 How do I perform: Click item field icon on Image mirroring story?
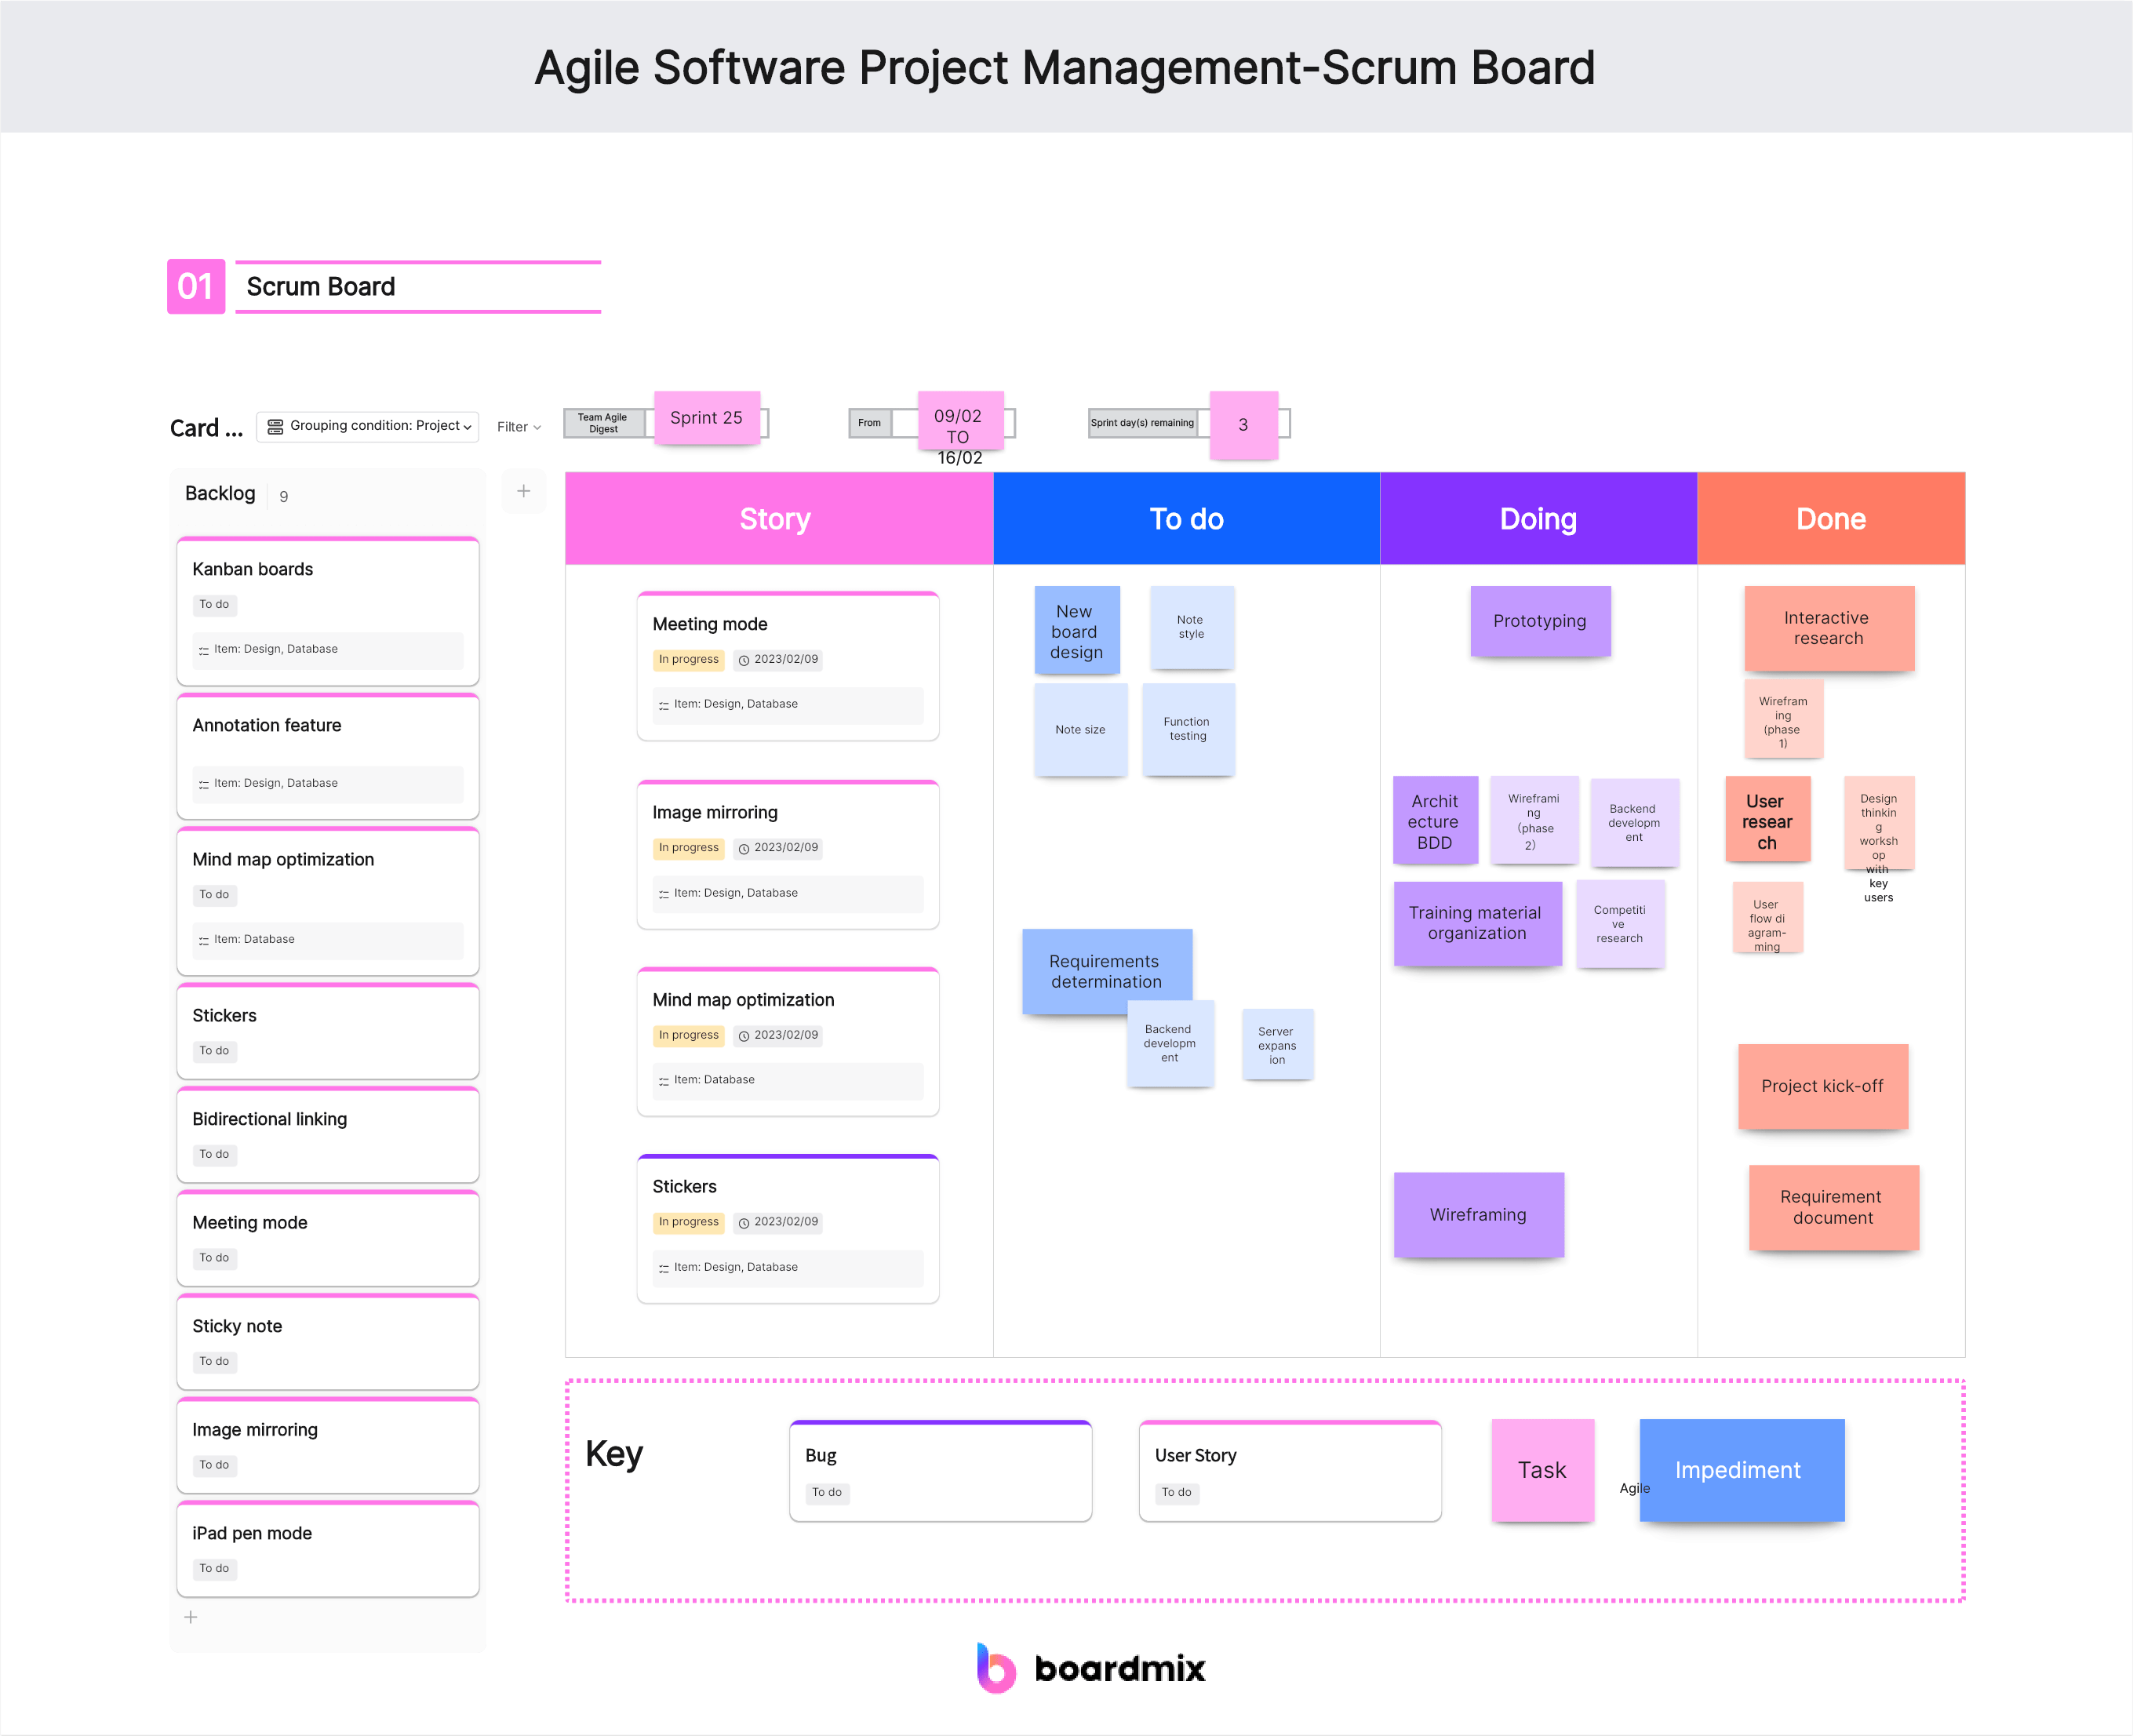[x=664, y=894]
